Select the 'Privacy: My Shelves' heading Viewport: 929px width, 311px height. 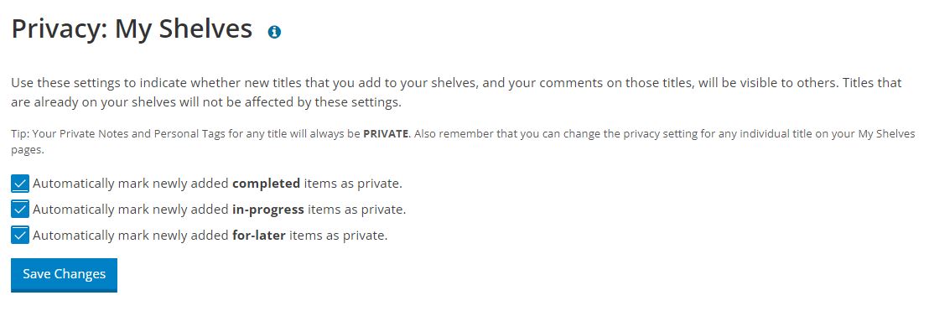pos(132,29)
